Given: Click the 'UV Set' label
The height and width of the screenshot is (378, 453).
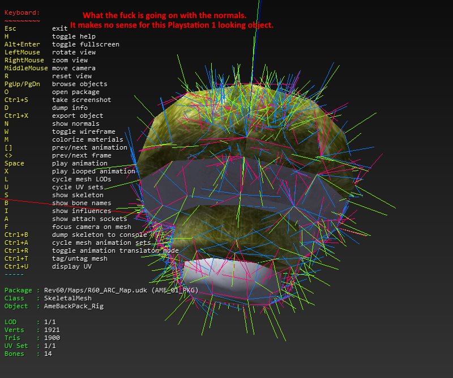Looking at the screenshot, I should point(16,346).
